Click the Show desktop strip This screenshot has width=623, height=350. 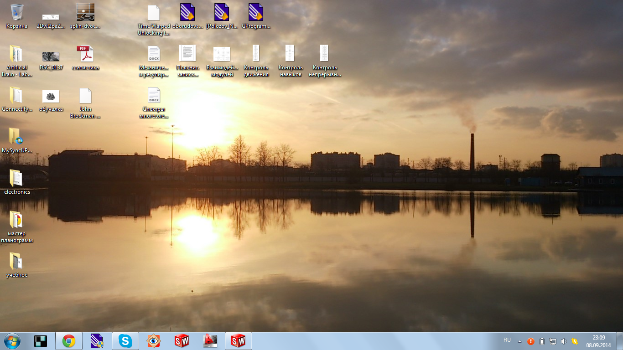point(620,341)
